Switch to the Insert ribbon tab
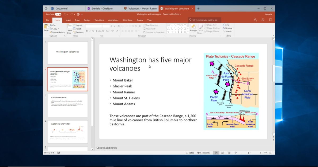This screenshot has width=318, height=167. click(x=68, y=20)
